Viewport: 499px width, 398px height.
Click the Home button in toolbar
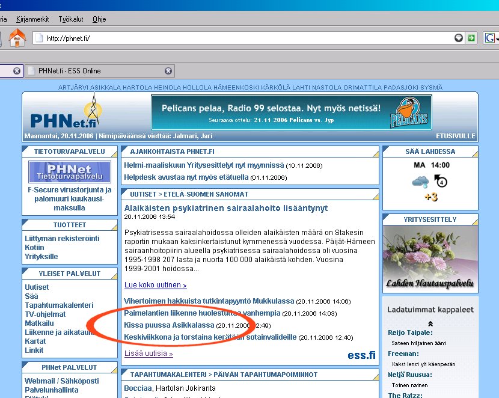[x=17, y=38]
